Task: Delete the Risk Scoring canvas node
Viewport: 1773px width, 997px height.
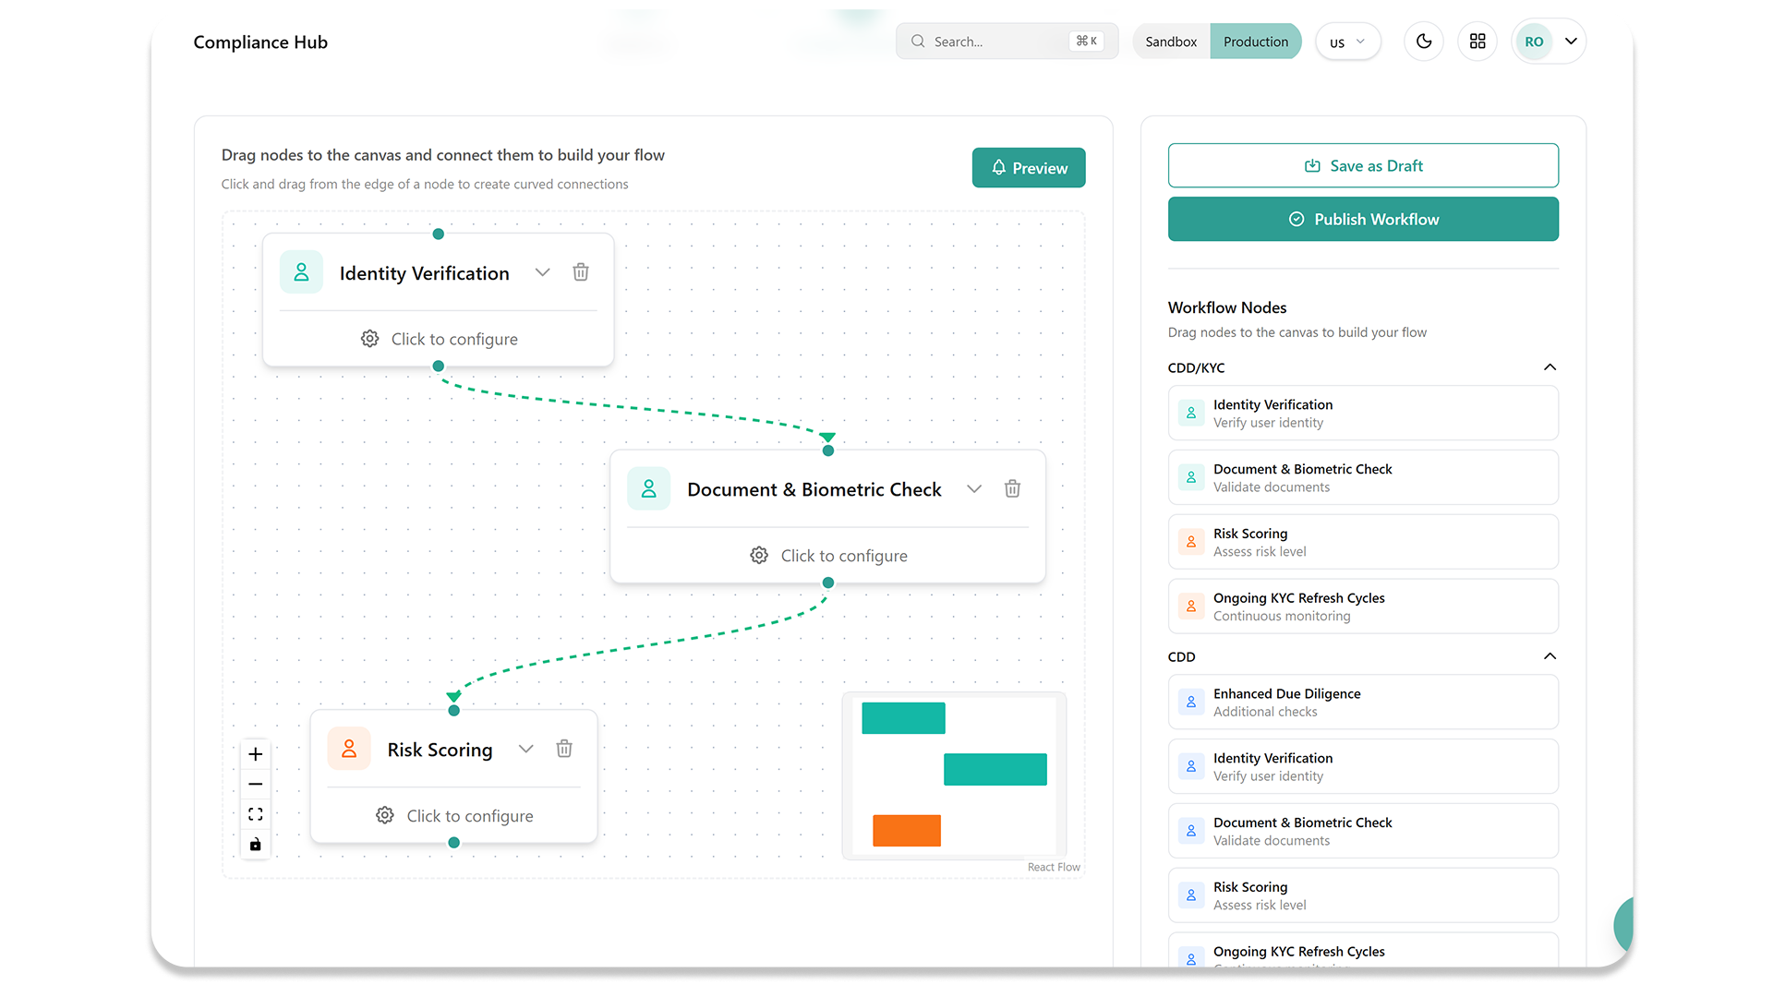Action: tap(564, 749)
